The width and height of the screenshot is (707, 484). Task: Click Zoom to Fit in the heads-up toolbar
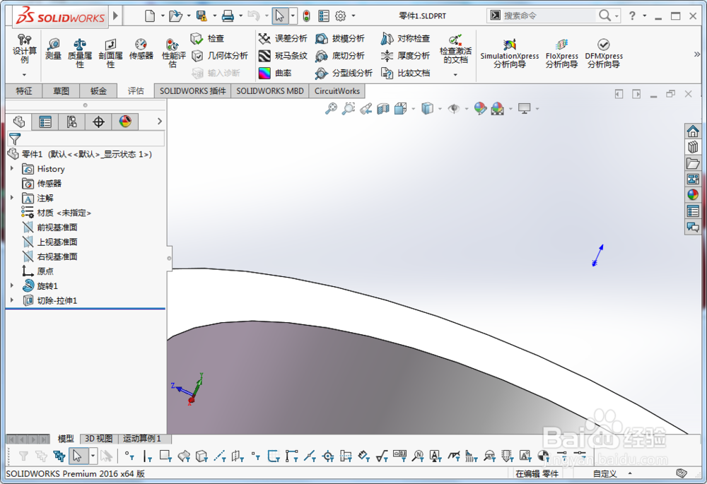330,108
